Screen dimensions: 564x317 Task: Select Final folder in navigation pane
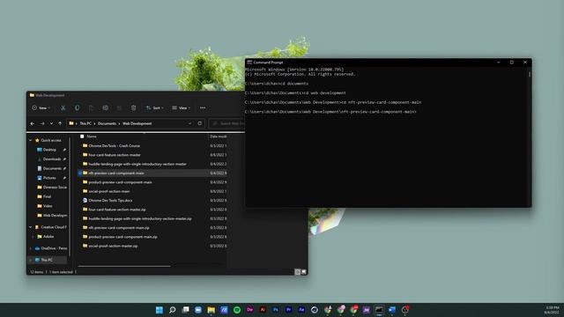click(47, 196)
